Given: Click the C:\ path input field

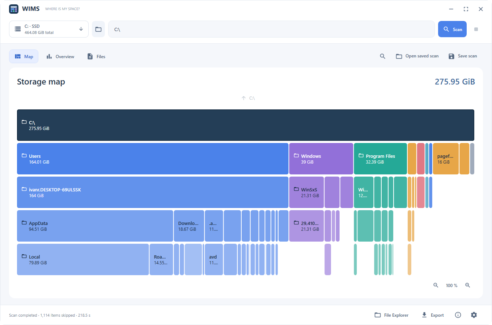Looking at the screenshot, I should pyautogui.click(x=271, y=29).
